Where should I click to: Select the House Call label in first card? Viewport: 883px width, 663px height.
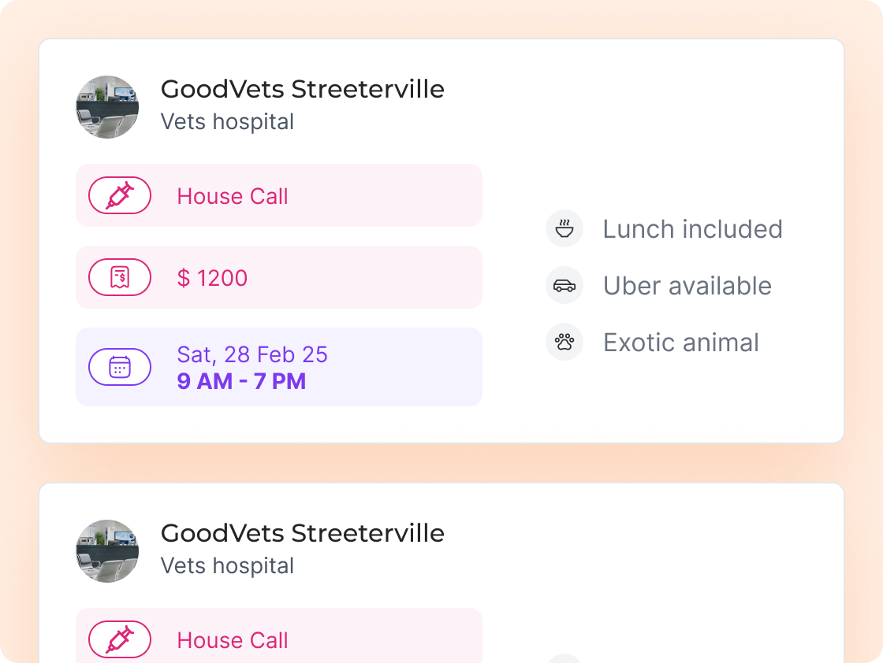pos(233,196)
